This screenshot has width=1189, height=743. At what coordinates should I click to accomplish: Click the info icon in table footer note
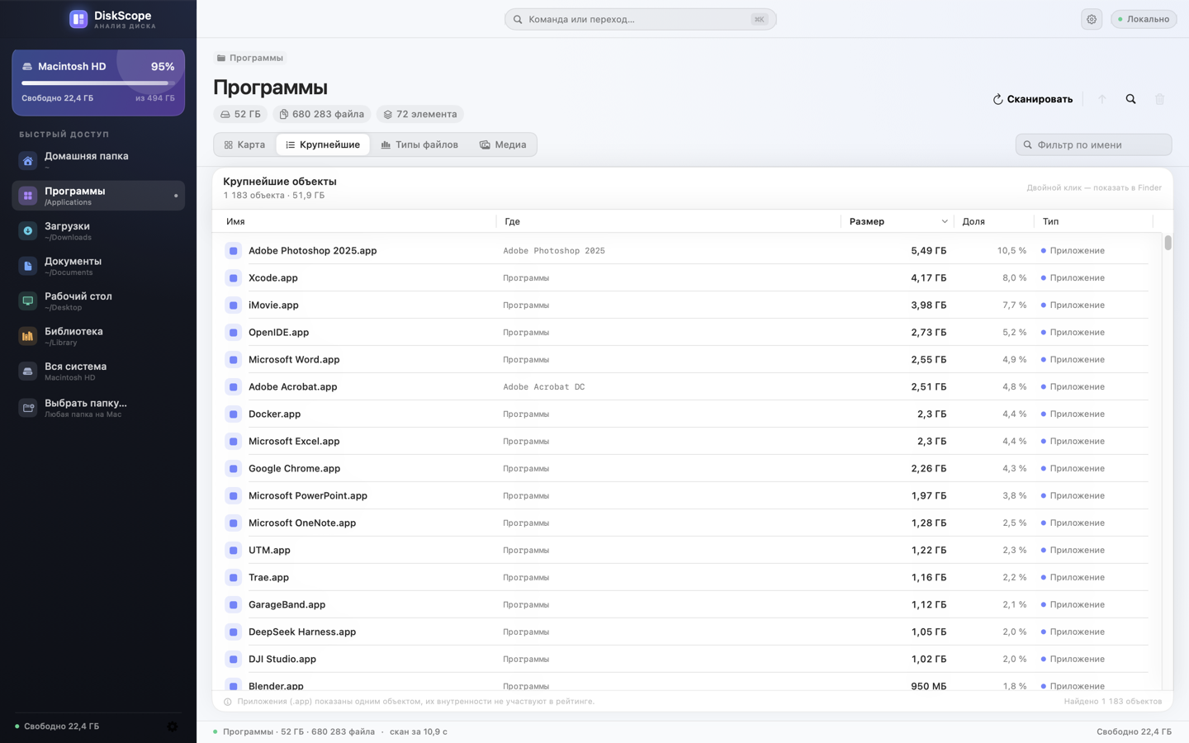point(228,702)
